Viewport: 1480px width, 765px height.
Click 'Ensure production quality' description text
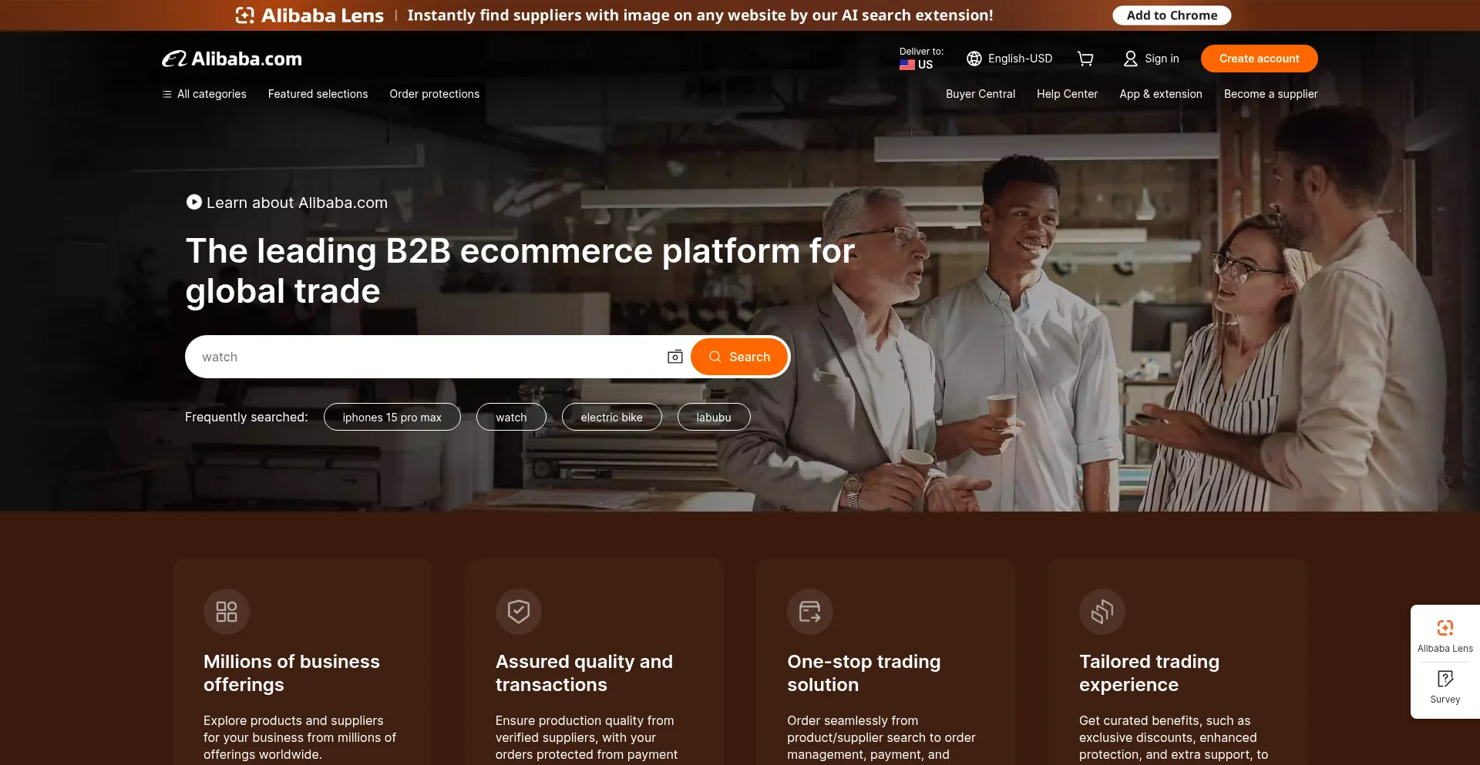pyautogui.click(x=587, y=737)
